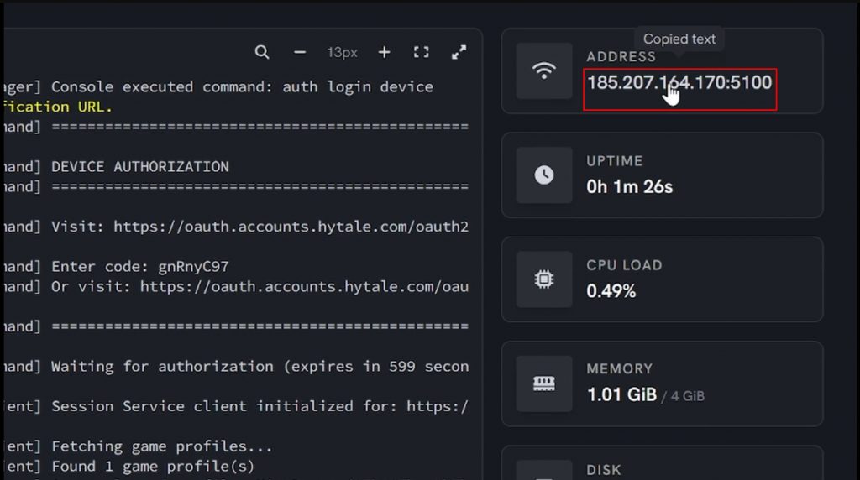The image size is (860, 480).
Task: Open the console search magnifier
Action: point(262,52)
